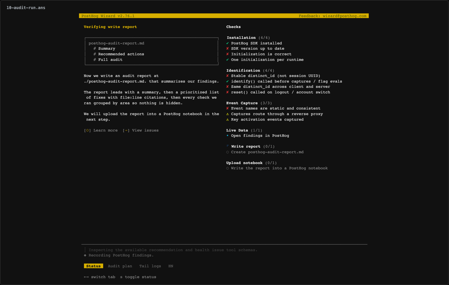This screenshot has width=449, height=285.
Task: Select the Installation section heading
Action: point(241,38)
